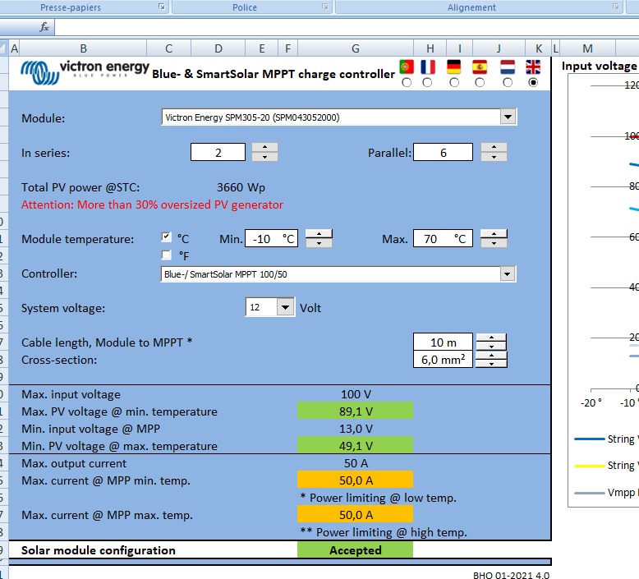Image resolution: width=639 pixels, height=579 pixels.
Task: Open Alignement group dialog launcher
Action: (616, 7)
